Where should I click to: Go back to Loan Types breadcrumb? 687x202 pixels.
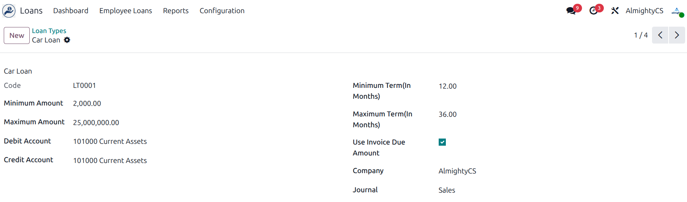pyautogui.click(x=49, y=31)
